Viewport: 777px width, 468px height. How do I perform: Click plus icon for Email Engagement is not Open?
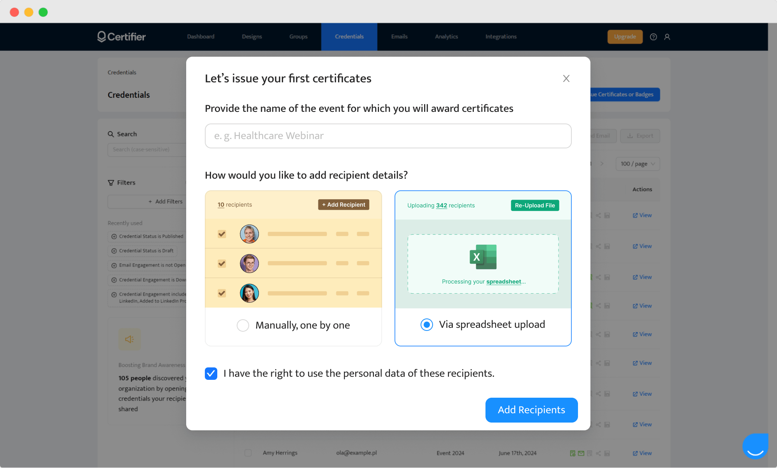tap(114, 265)
